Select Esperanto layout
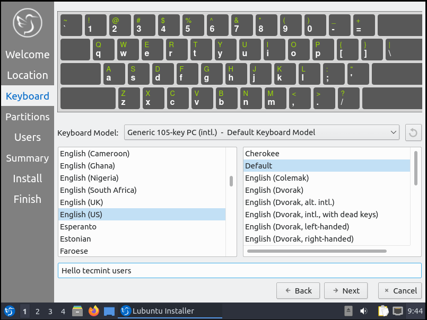Image resolution: width=427 pixels, height=320 pixels. click(142, 227)
